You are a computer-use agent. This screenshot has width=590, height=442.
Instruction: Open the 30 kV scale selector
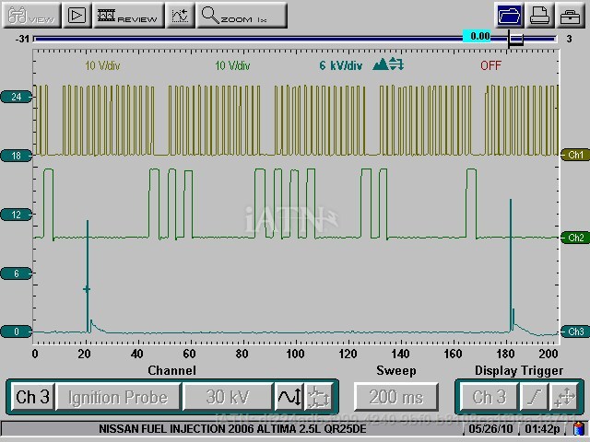(227, 397)
